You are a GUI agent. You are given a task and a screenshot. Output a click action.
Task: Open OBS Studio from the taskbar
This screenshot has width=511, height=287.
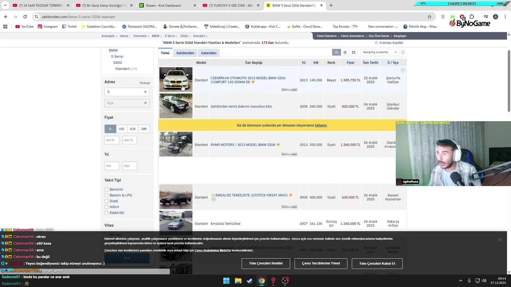coord(285,281)
